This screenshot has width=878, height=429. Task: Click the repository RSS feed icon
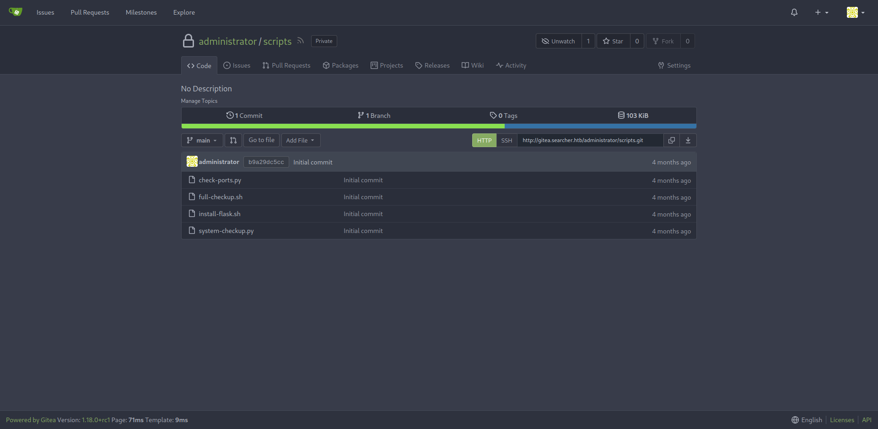(x=301, y=41)
